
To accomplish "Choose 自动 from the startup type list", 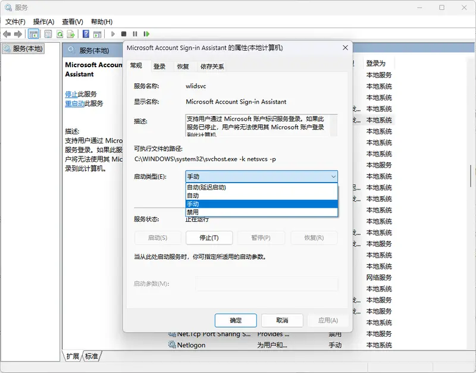I will [x=262, y=196].
